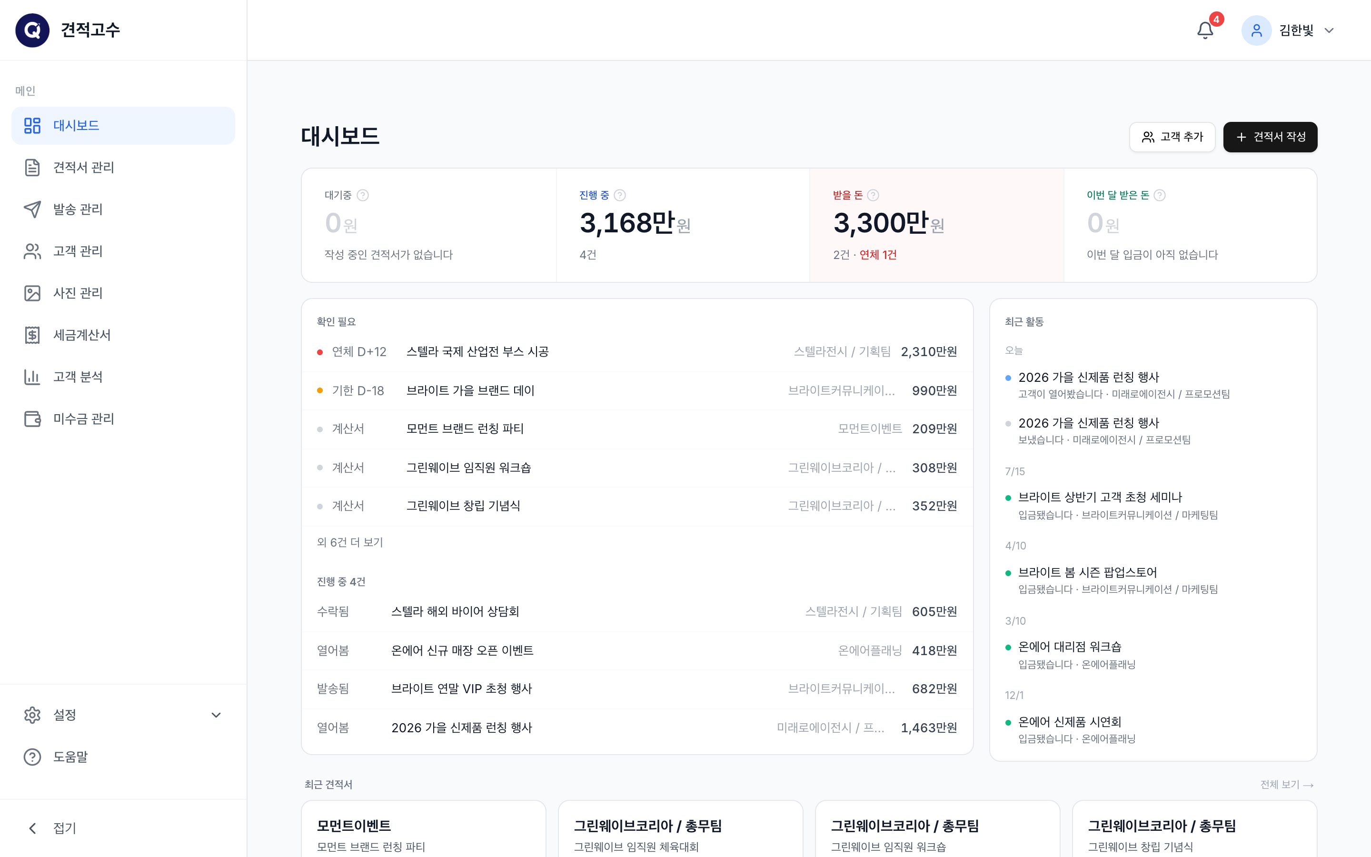
Task: Click the 발송 관리 paper plane icon
Action: [32, 209]
